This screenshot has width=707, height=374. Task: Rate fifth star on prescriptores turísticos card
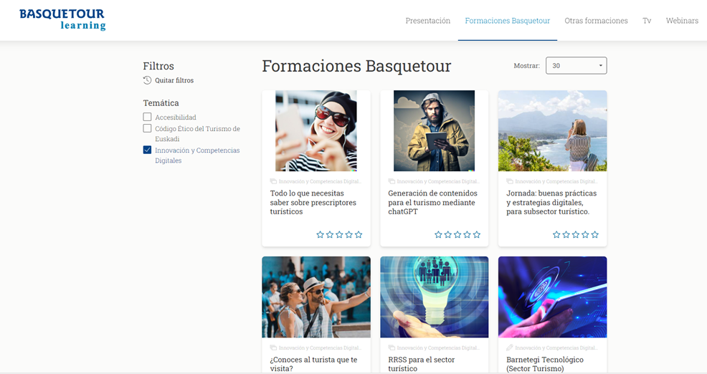(359, 234)
